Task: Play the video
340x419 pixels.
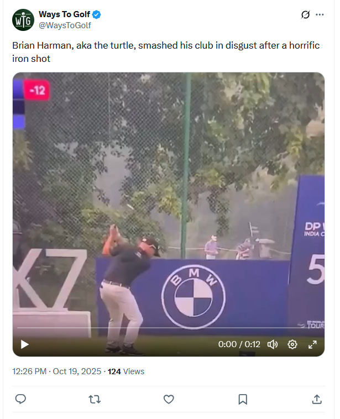Action: coord(24,344)
